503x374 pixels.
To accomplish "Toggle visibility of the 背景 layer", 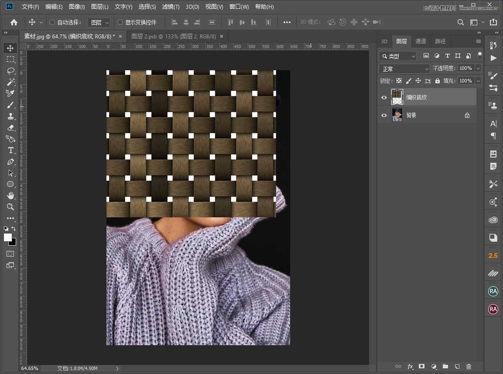I will coord(384,115).
